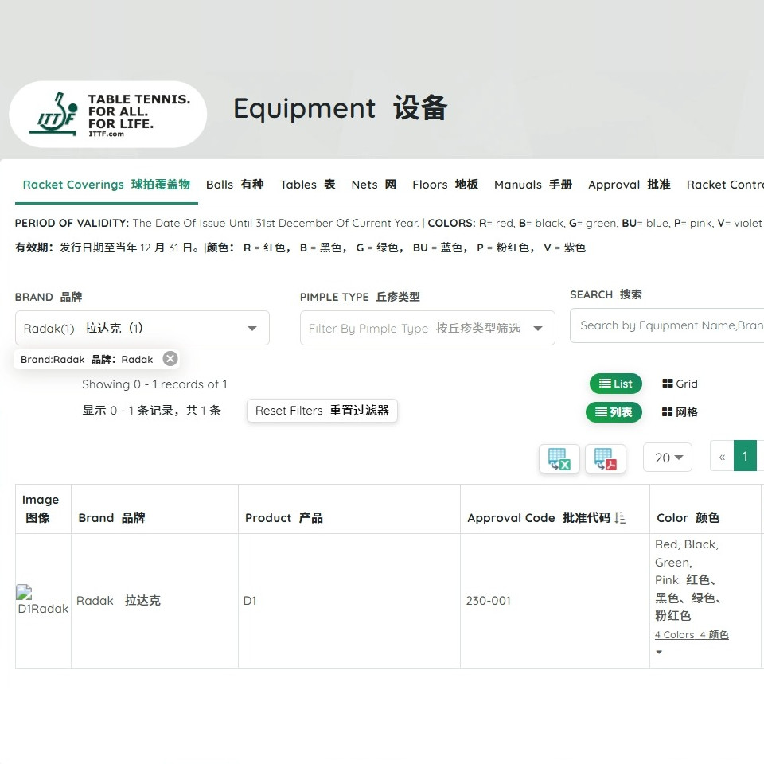Open the Balls tab

(x=235, y=185)
